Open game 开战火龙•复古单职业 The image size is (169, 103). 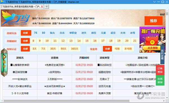point(20,86)
